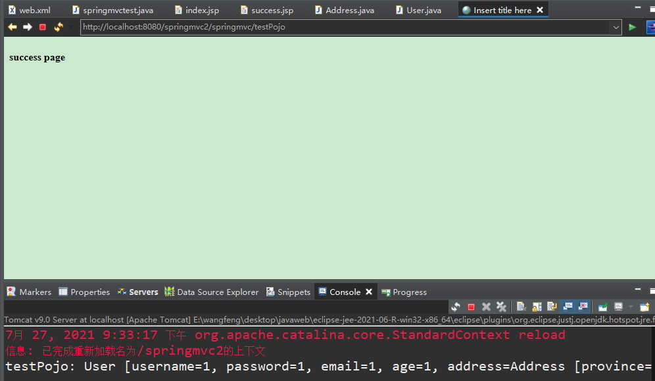Open the index.jsp editor tab
Image resolution: width=655 pixels, height=381 pixels.
[x=197, y=10]
